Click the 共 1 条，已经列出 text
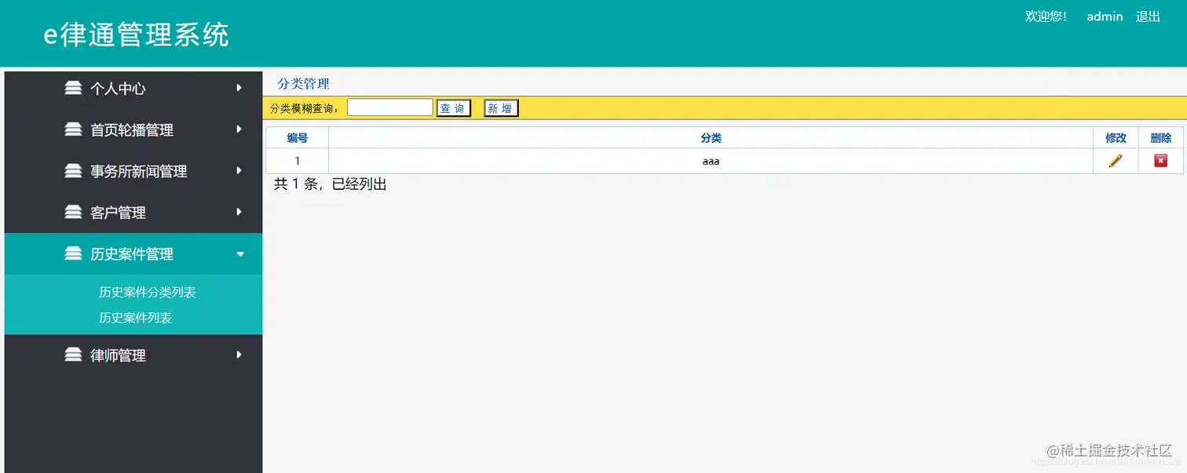Viewport: 1187px width, 473px height. (330, 184)
